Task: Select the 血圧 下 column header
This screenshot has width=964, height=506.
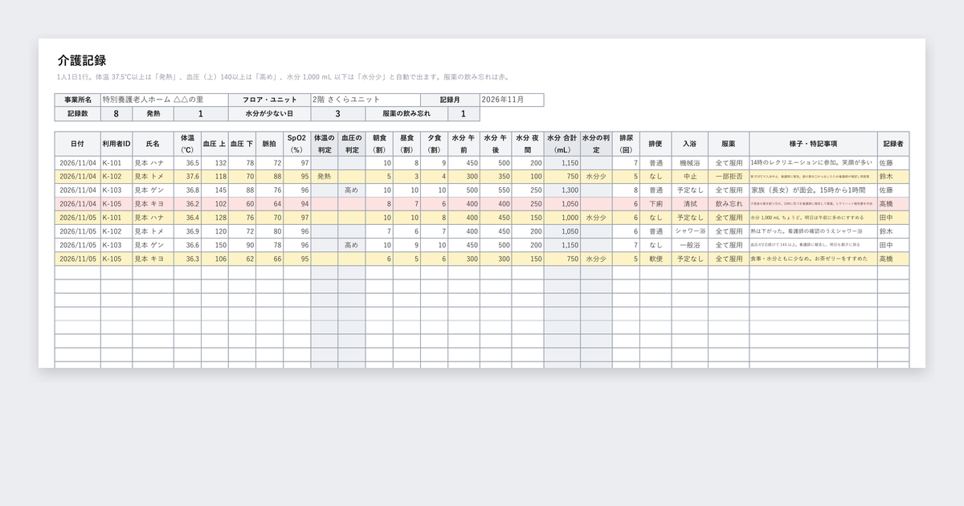Action: click(242, 144)
